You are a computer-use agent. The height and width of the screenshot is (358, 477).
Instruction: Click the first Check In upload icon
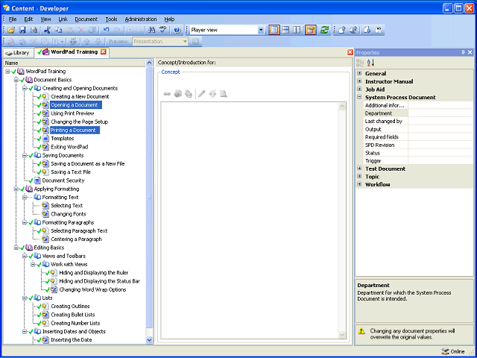coord(341,30)
